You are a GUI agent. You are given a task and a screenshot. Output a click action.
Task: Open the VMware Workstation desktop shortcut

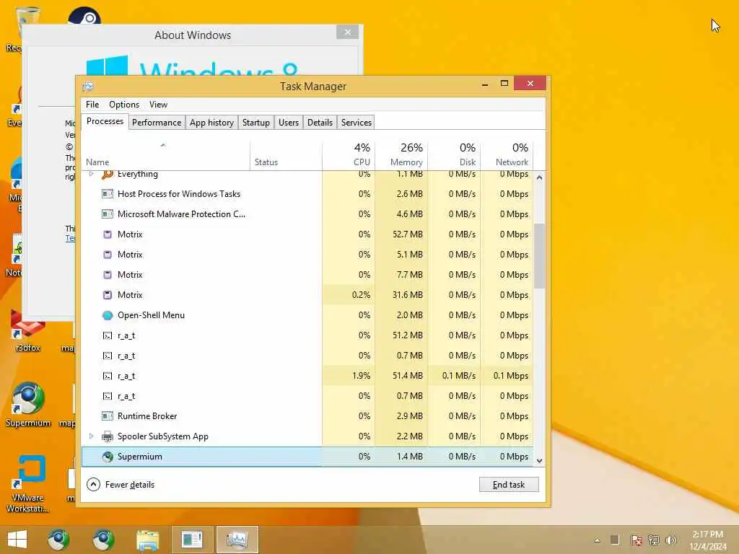pos(28,483)
